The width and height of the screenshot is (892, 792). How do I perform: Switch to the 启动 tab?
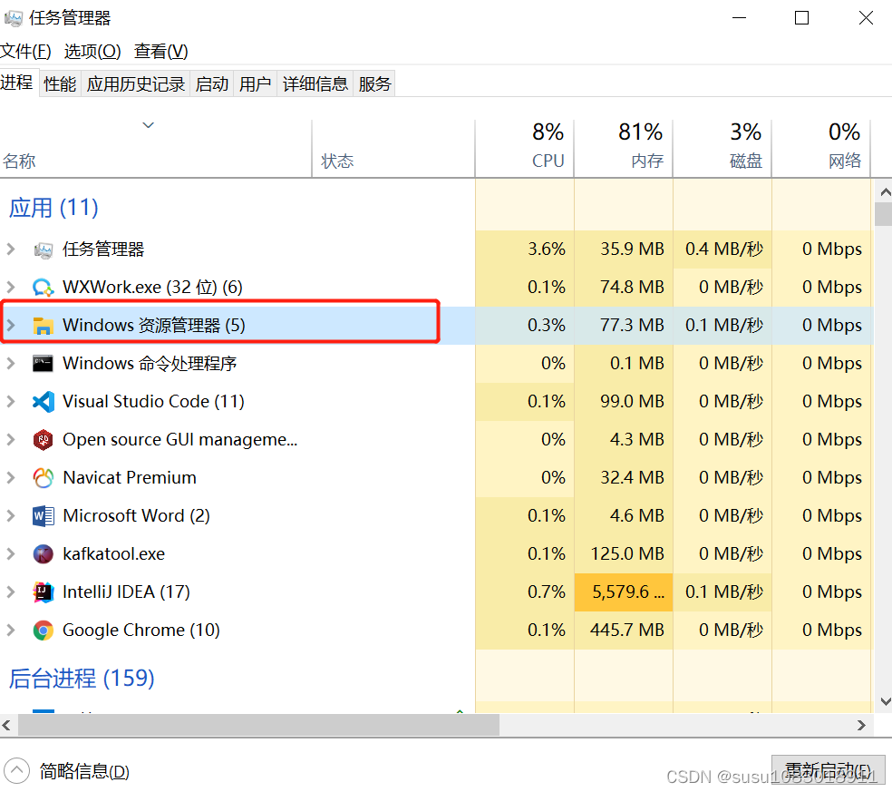click(211, 84)
